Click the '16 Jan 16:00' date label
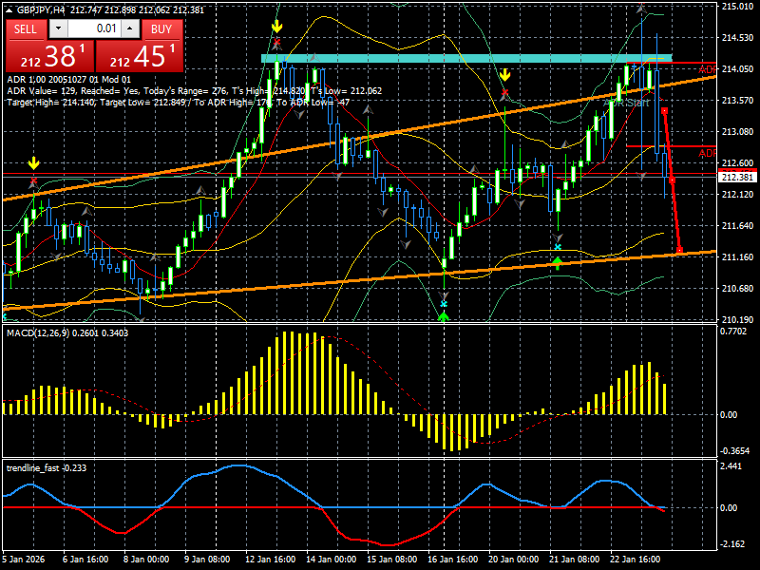This screenshot has width=760, height=570. coord(453,559)
